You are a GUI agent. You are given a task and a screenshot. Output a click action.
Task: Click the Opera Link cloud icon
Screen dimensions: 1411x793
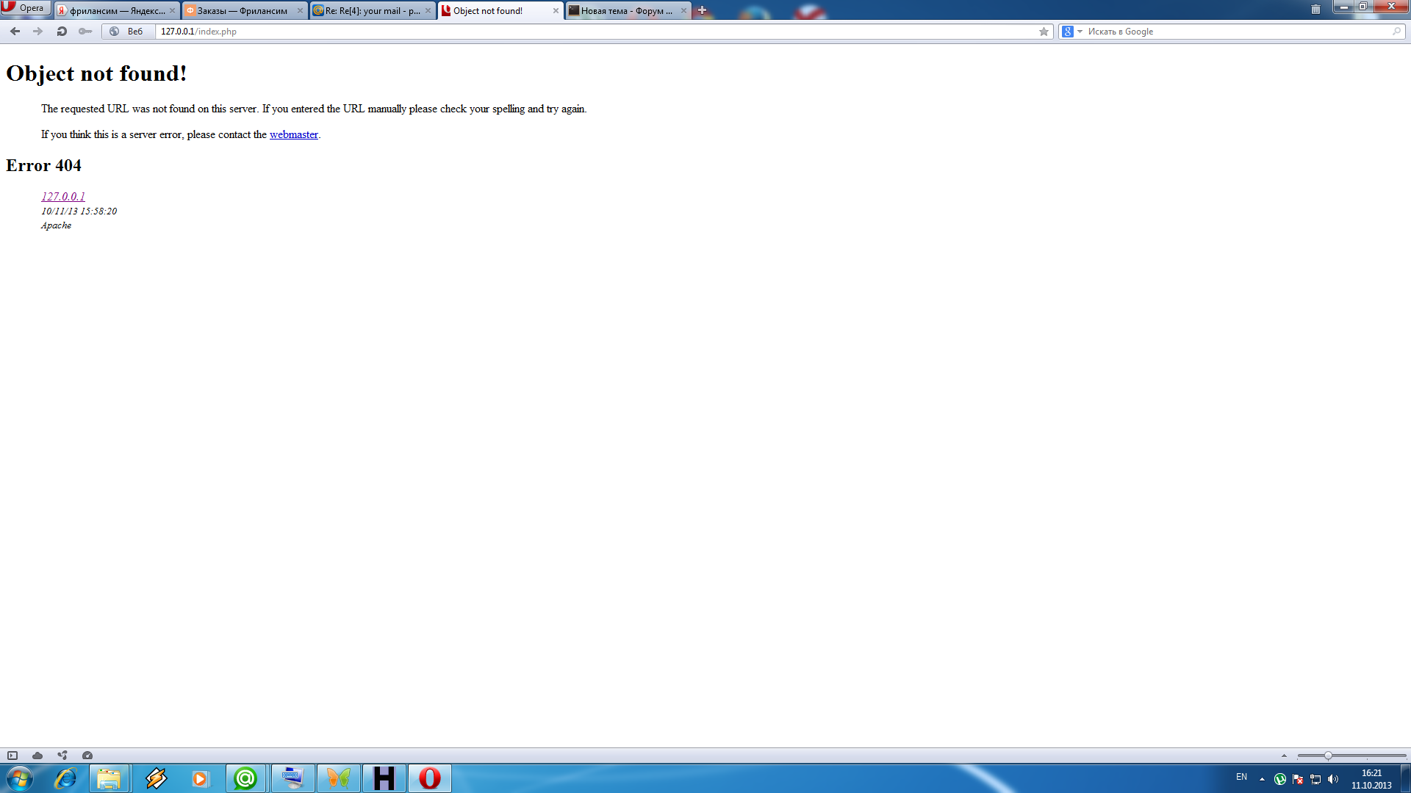click(x=37, y=756)
